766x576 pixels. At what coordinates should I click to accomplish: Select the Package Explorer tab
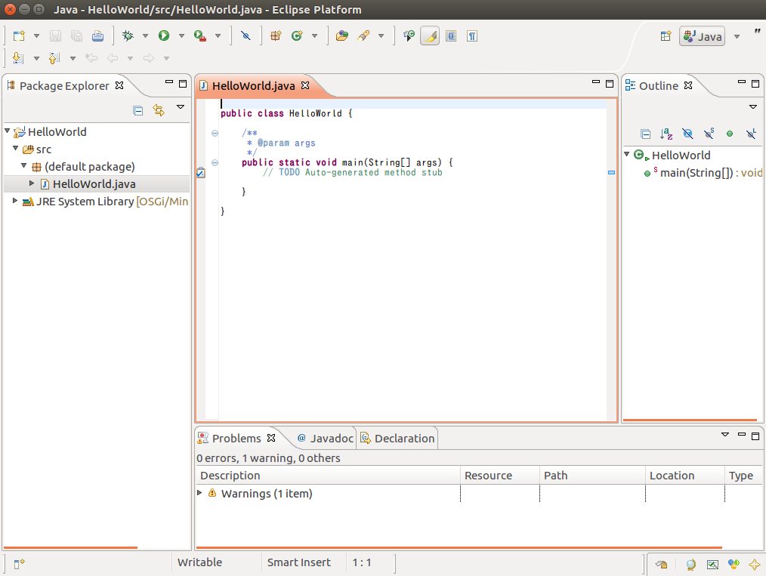coord(64,86)
